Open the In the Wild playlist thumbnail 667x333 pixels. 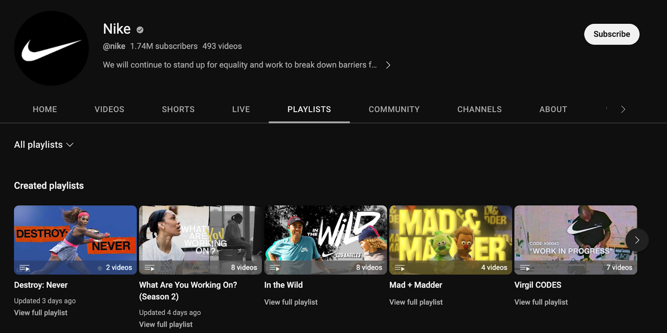coord(326,240)
